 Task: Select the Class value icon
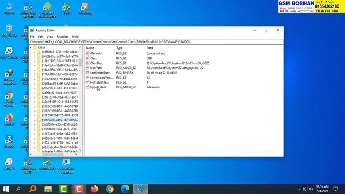87,58
